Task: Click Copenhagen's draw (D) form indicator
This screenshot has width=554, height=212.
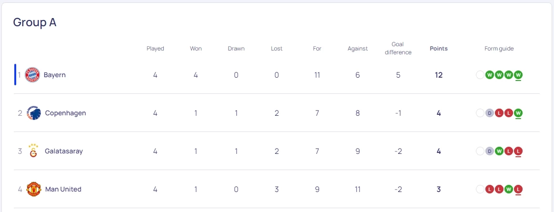Action: tap(489, 113)
